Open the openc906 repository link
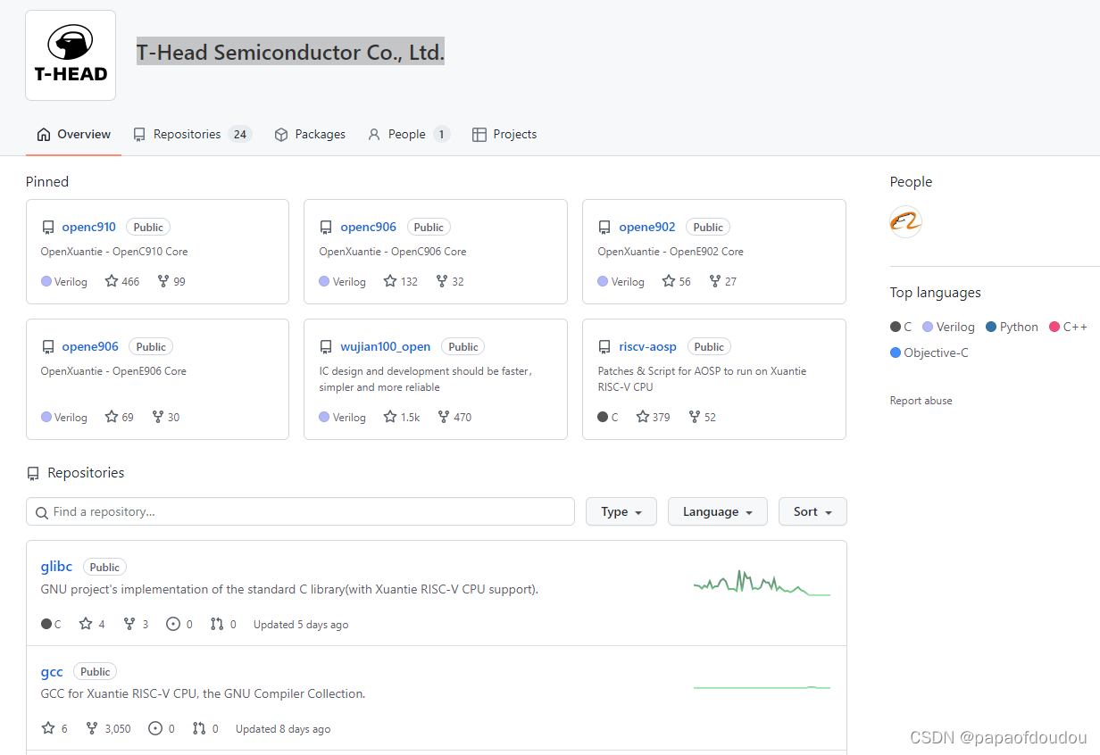 pos(369,227)
